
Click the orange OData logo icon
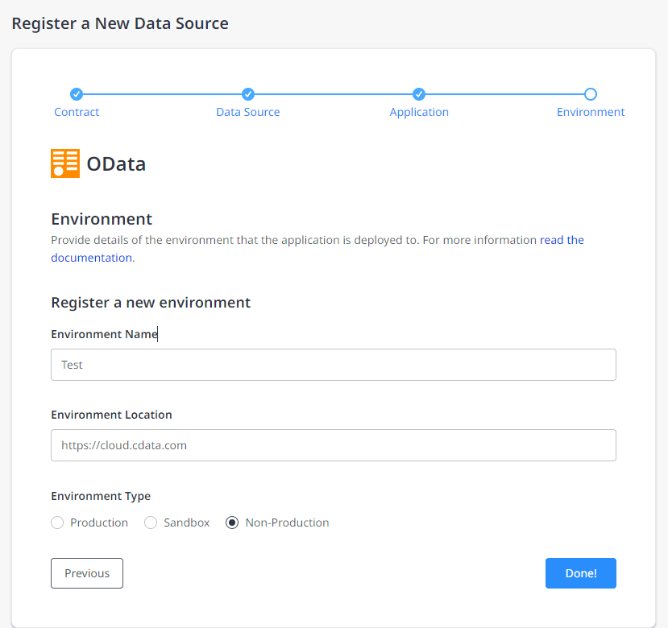tap(65, 163)
